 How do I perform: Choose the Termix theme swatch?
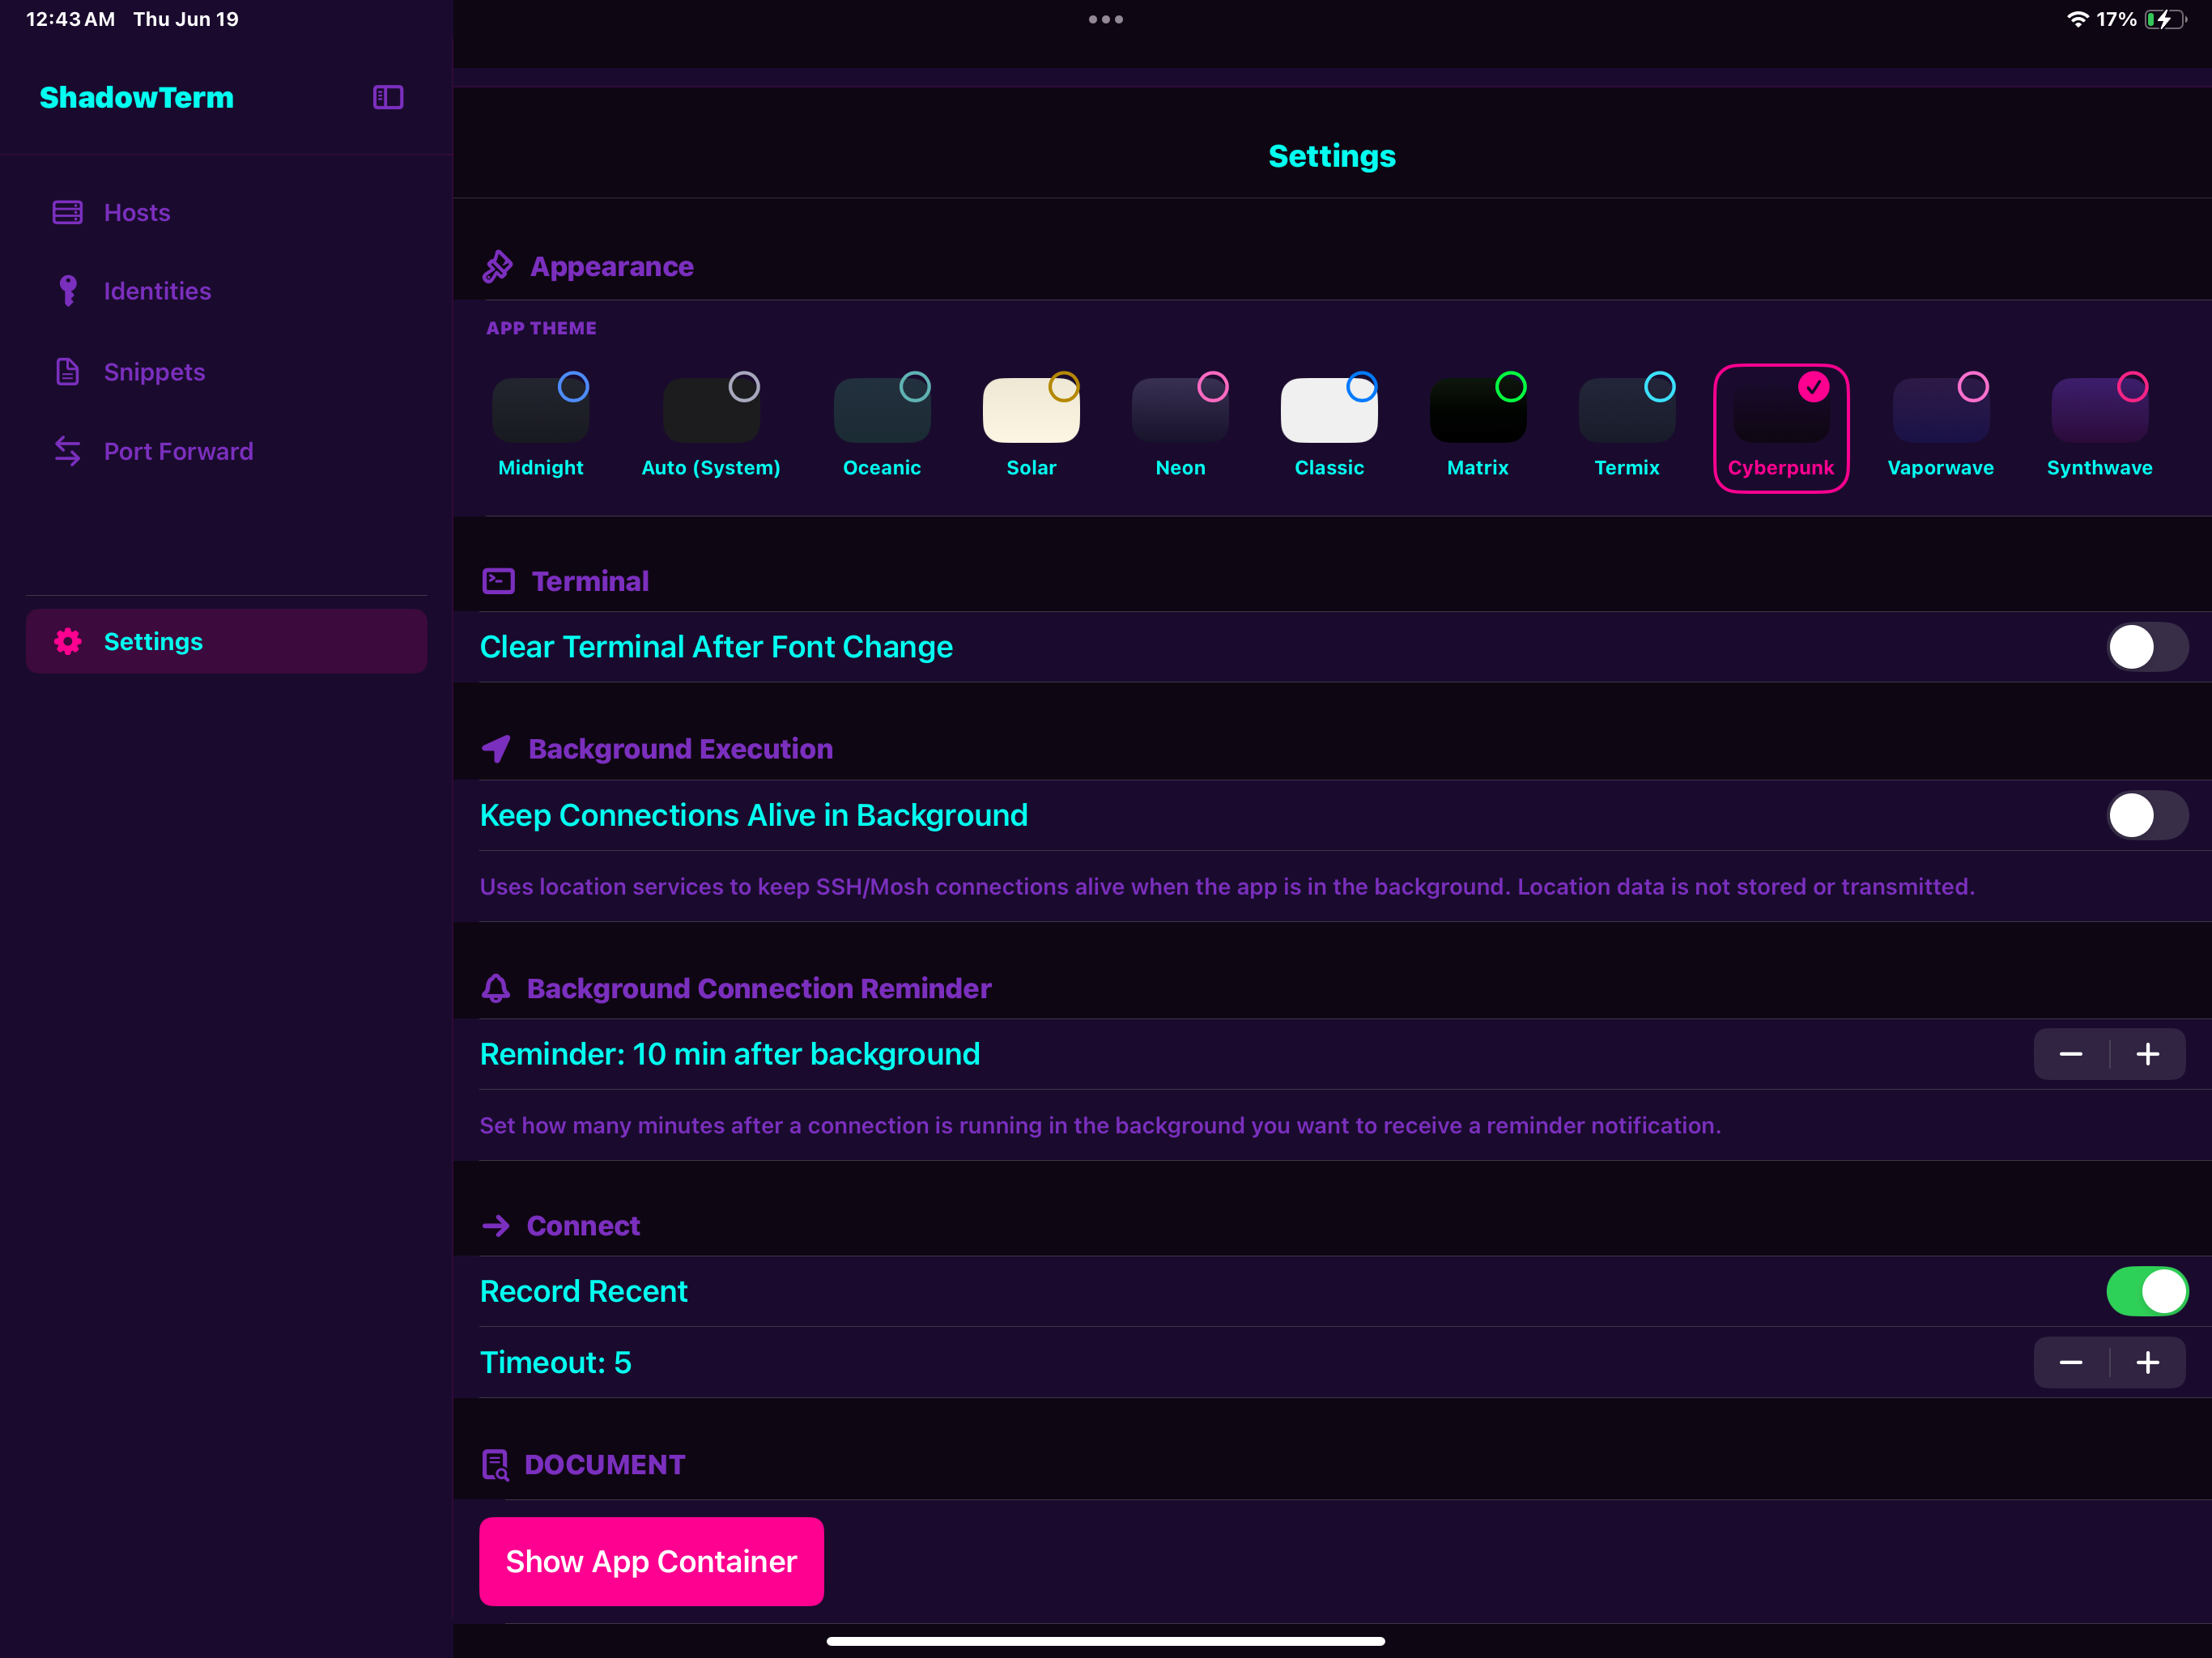[x=1627, y=410]
